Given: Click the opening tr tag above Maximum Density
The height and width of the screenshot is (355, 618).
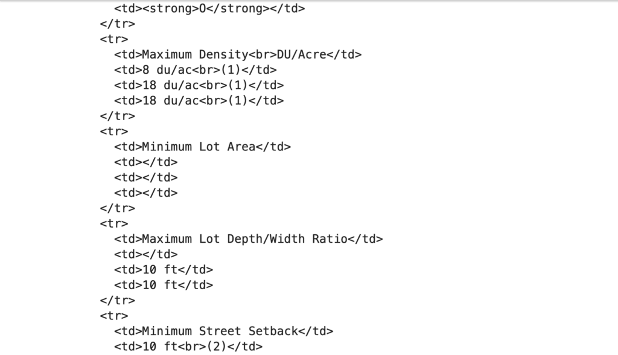Looking at the screenshot, I should 114,39.
